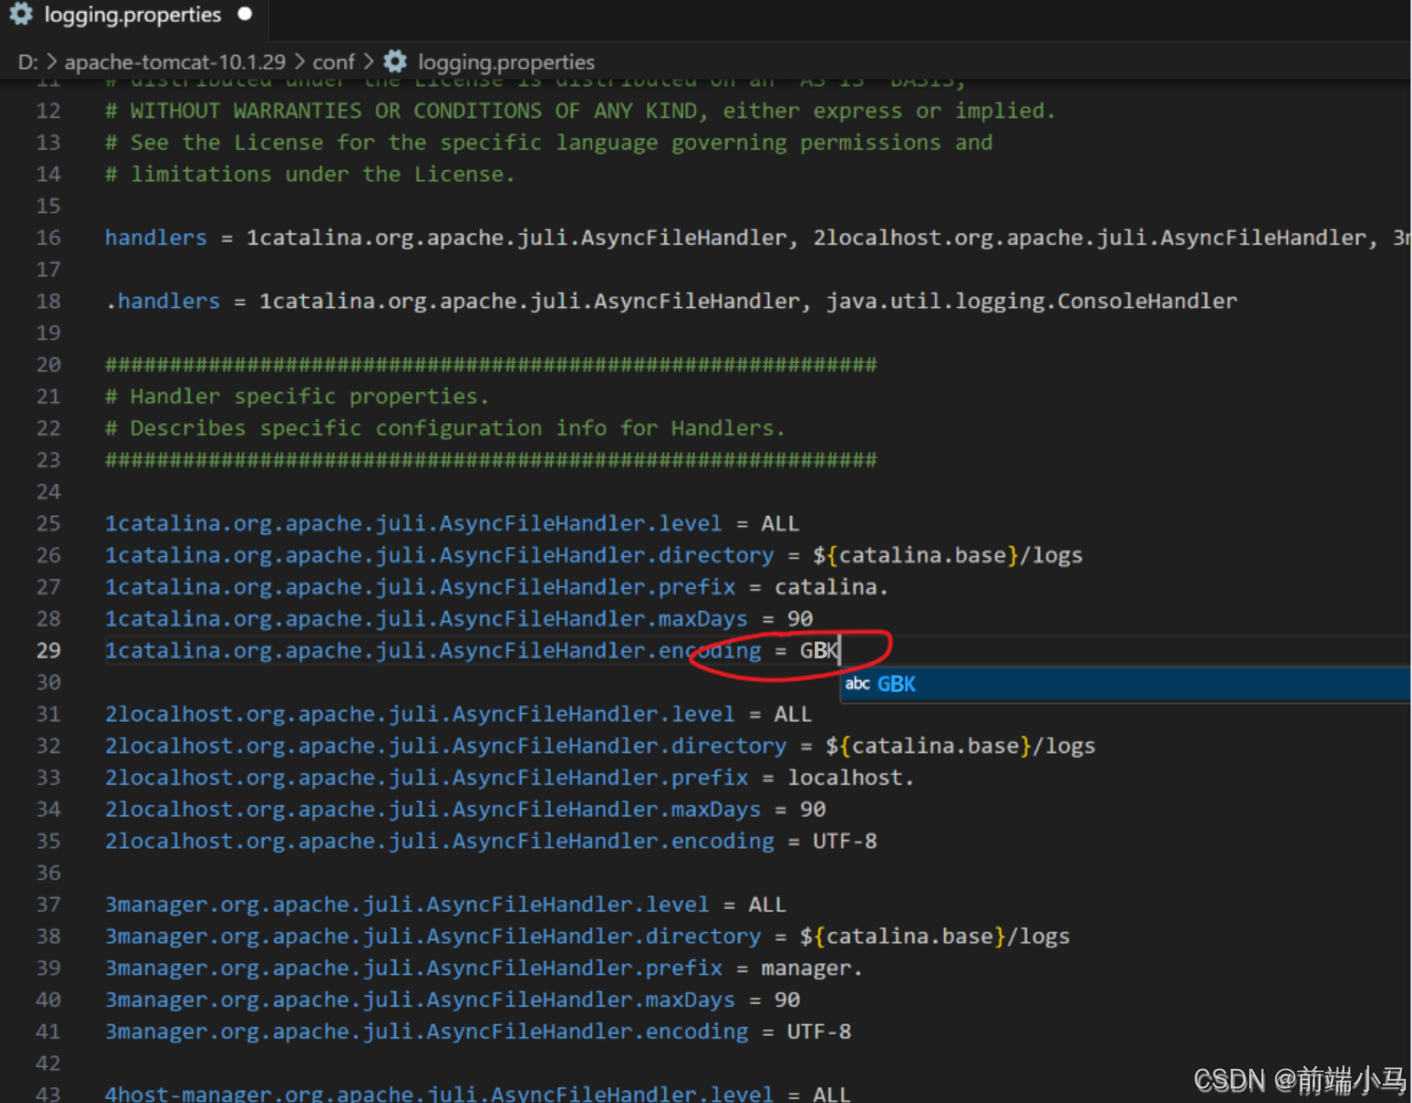Accept the GBK autocomplete suggestion
Screen dimensions: 1412x1103
click(x=896, y=684)
